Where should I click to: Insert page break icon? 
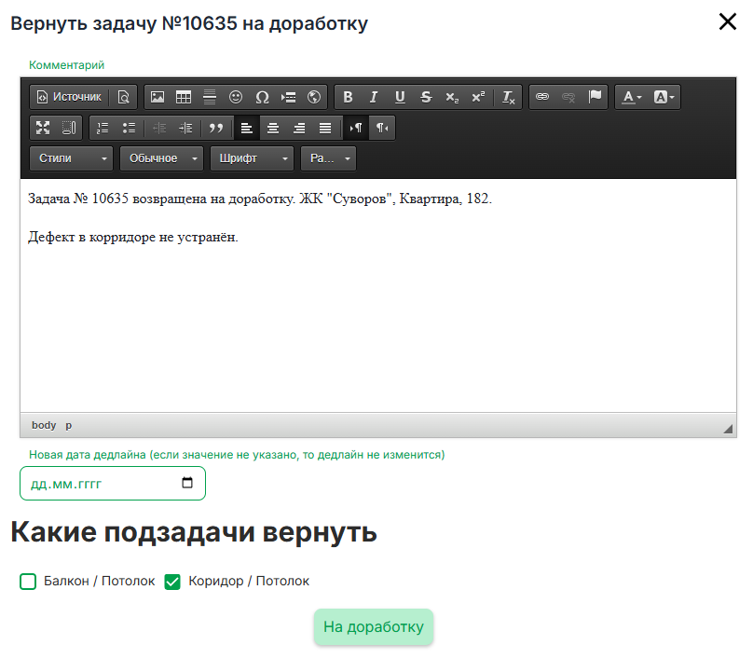(x=288, y=97)
